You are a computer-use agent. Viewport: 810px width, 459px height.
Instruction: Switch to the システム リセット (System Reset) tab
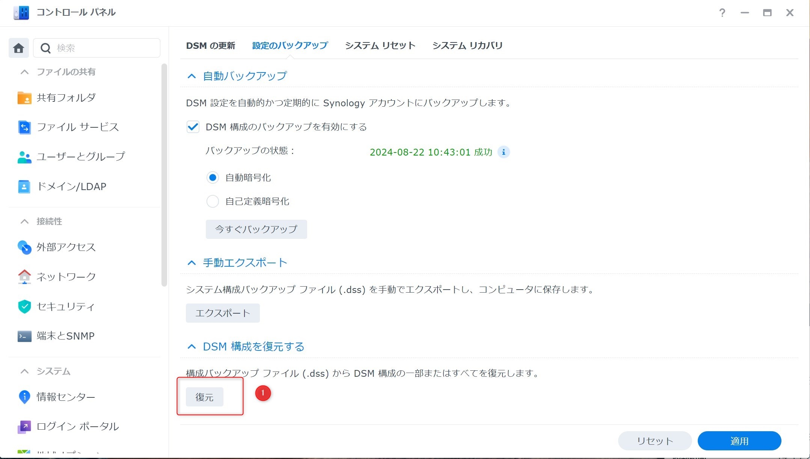[x=380, y=46]
